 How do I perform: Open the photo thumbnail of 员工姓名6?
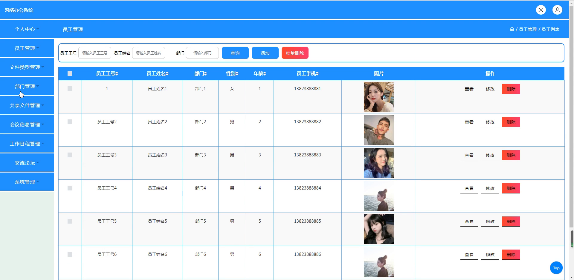point(379,262)
